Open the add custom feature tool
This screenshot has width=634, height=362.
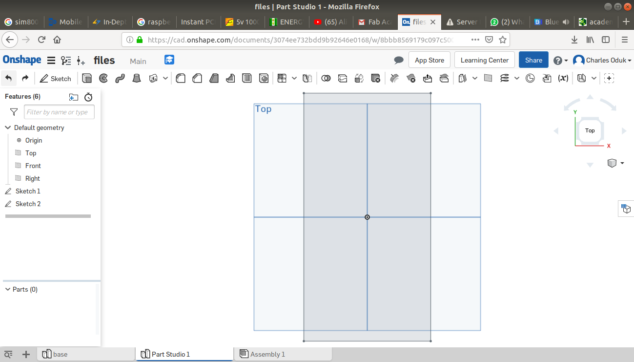[609, 78]
